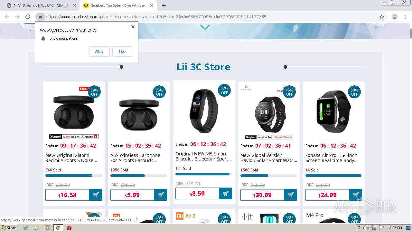
Task: Add $5.99 A6S earphone to cart
Action: click(x=161, y=195)
